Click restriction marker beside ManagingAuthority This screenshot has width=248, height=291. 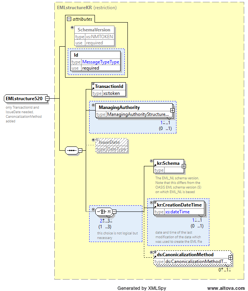coord(93,105)
